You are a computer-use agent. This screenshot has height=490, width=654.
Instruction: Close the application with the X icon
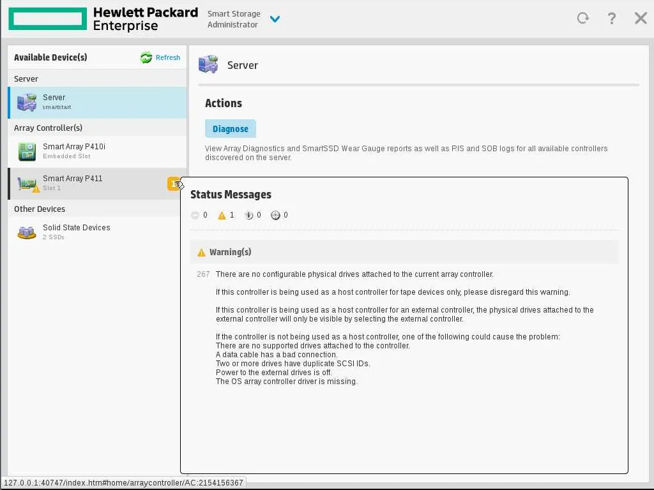click(x=641, y=19)
